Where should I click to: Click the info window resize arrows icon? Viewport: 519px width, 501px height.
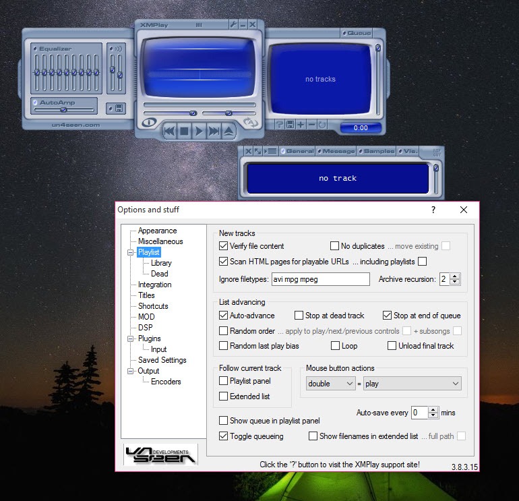click(257, 151)
